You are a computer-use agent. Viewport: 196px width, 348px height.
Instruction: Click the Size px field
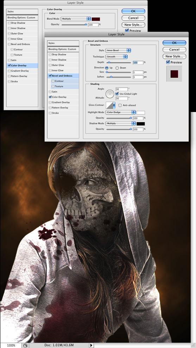[138, 72]
